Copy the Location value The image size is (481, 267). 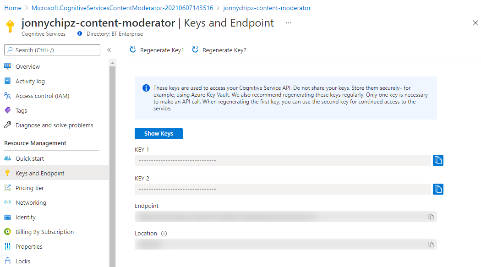(x=431, y=245)
